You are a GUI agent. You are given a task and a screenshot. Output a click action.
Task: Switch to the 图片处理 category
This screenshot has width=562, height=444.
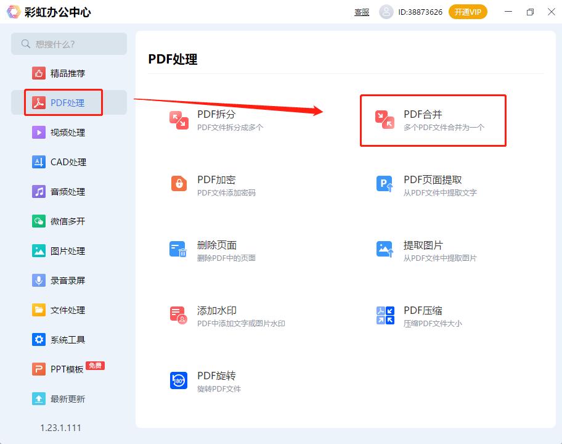(67, 251)
